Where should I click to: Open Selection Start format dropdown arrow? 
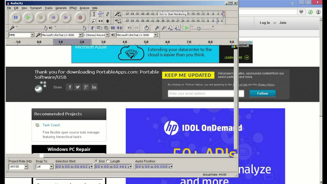(91, 167)
